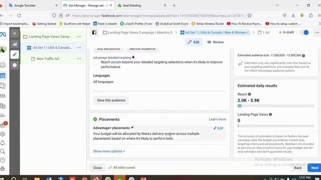Edit Advantage+ placements

click(x=218, y=128)
